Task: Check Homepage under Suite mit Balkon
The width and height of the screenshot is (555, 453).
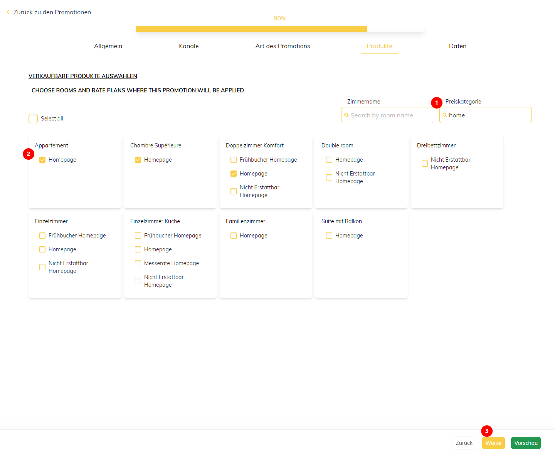Action: pos(329,236)
